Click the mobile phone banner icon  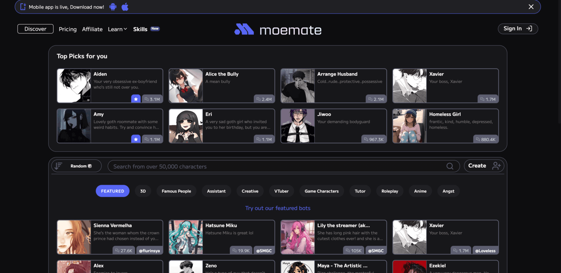(23, 7)
